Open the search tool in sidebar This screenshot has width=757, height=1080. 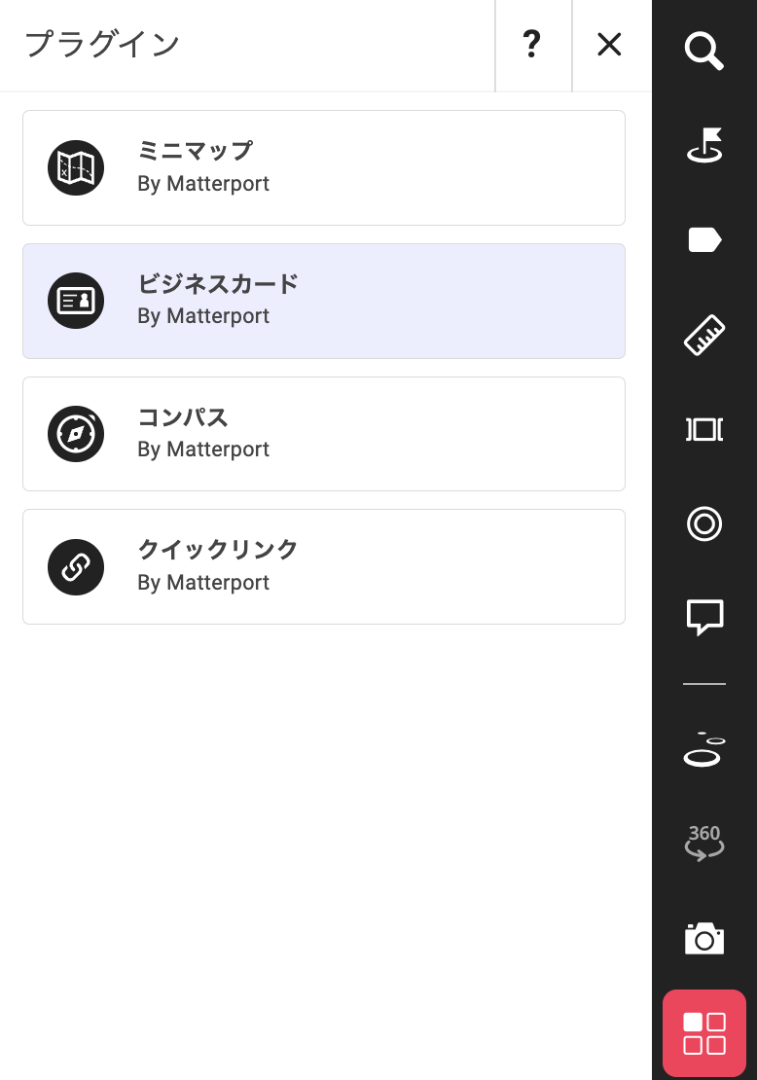pos(703,51)
